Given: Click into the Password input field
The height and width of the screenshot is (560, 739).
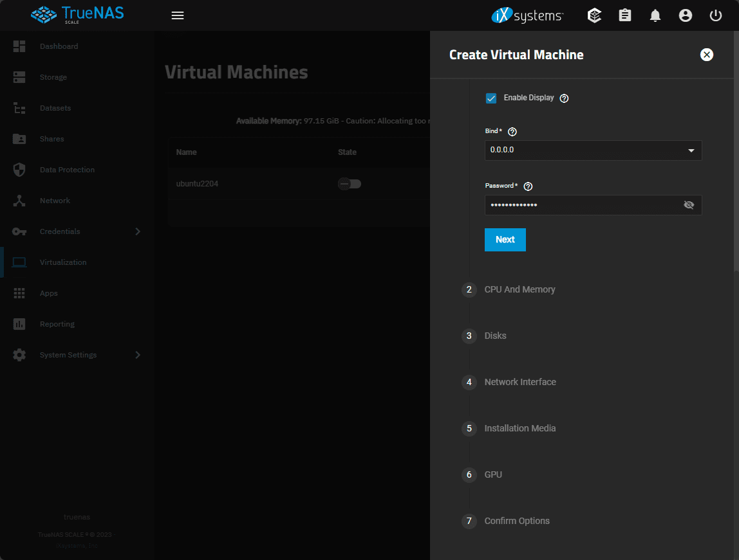Looking at the screenshot, I should click(579, 205).
